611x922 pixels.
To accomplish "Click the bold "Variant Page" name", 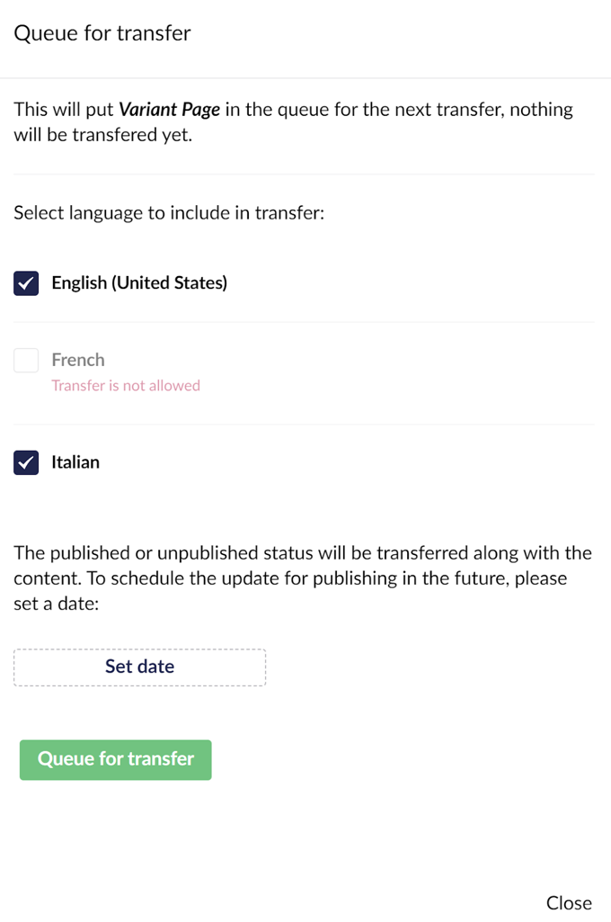I will (169, 110).
